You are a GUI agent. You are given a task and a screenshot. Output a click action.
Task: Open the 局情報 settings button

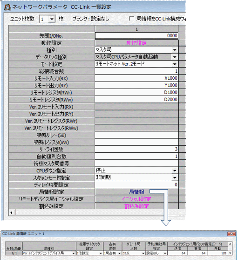coord(136,192)
